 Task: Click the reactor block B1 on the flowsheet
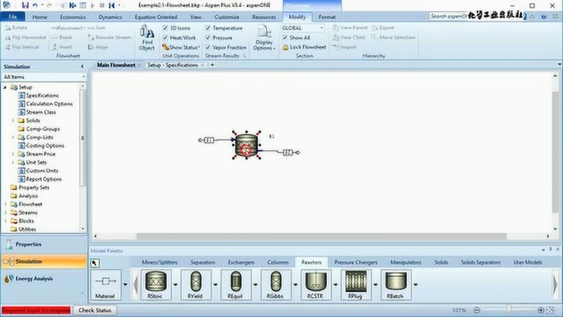pos(246,145)
